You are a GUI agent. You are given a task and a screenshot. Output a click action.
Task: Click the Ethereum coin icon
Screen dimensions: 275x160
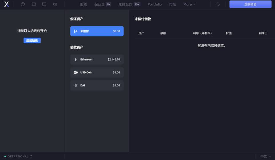[76, 59]
